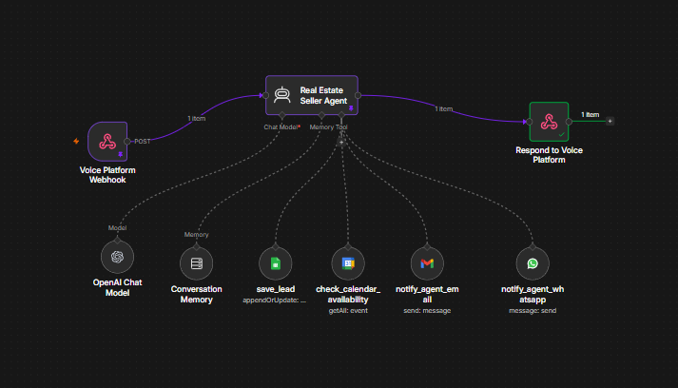This screenshot has height=388, width=678.
Task: Open the OpenAI Chat Model node
Action: click(117, 257)
